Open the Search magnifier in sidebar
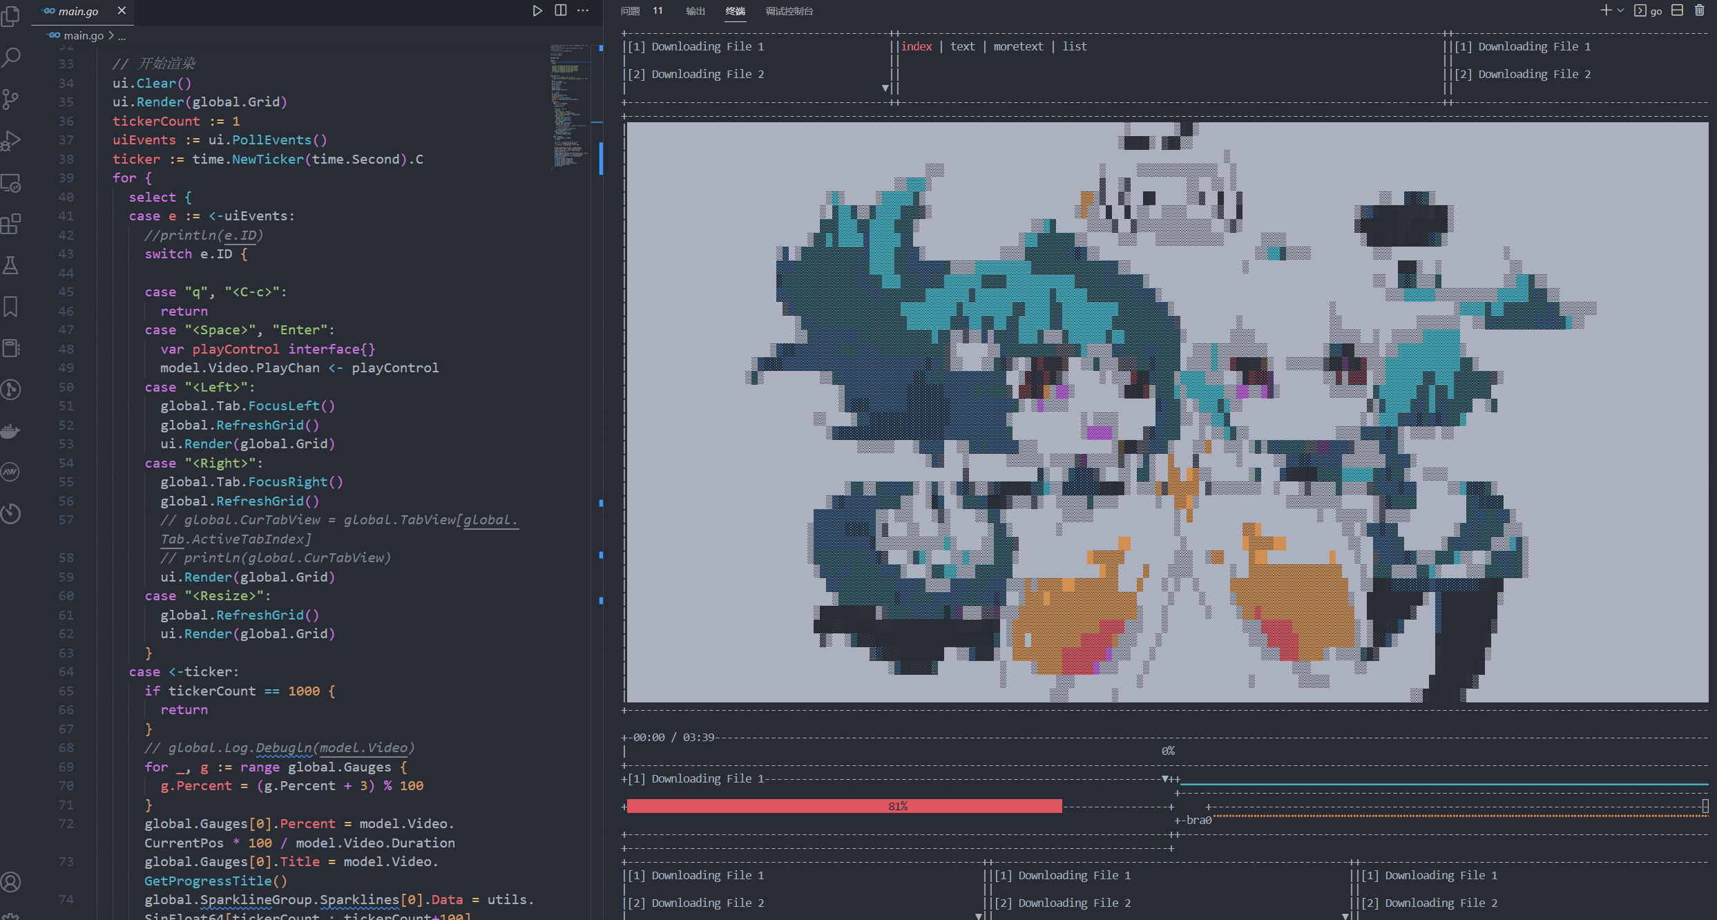This screenshot has width=1717, height=920. 10,57
